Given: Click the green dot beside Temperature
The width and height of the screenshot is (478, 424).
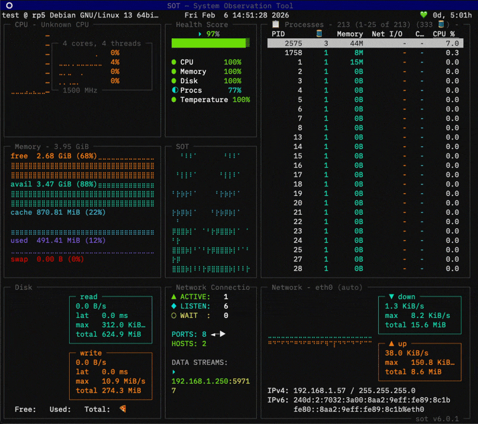Looking at the screenshot, I should pos(174,100).
